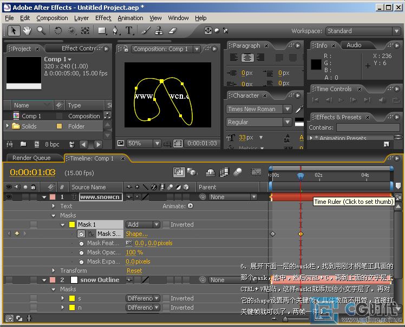Switch to the Audio tab
The height and width of the screenshot is (327, 405).
(x=354, y=45)
